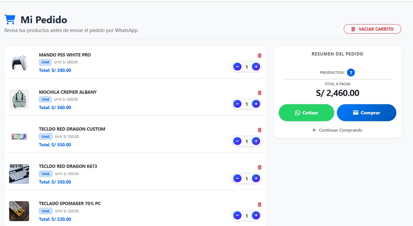The width and height of the screenshot is (413, 226).
Task: Open the PS5 white controller thumbnail
Action: [x=19, y=62]
